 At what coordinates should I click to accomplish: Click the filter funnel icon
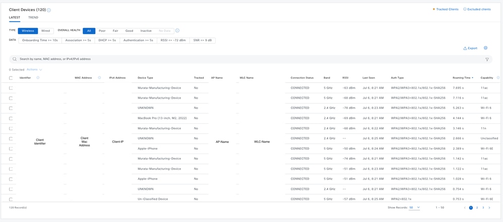tap(487, 59)
